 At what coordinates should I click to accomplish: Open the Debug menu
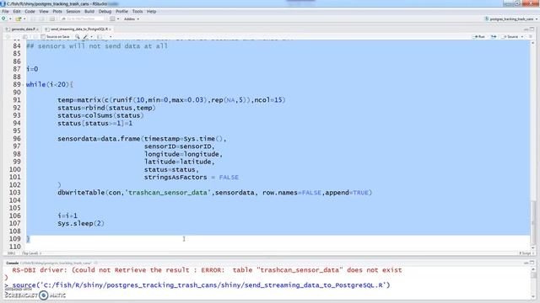tap(105, 11)
